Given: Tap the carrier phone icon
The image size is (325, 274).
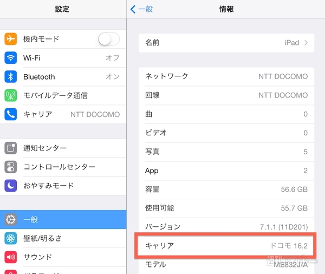Looking at the screenshot, I should tap(11, 114).
